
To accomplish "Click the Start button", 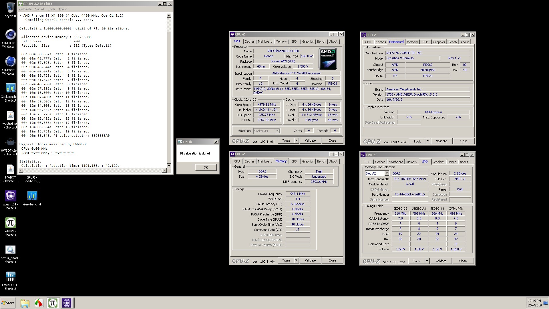I will (x=8, y=303).
